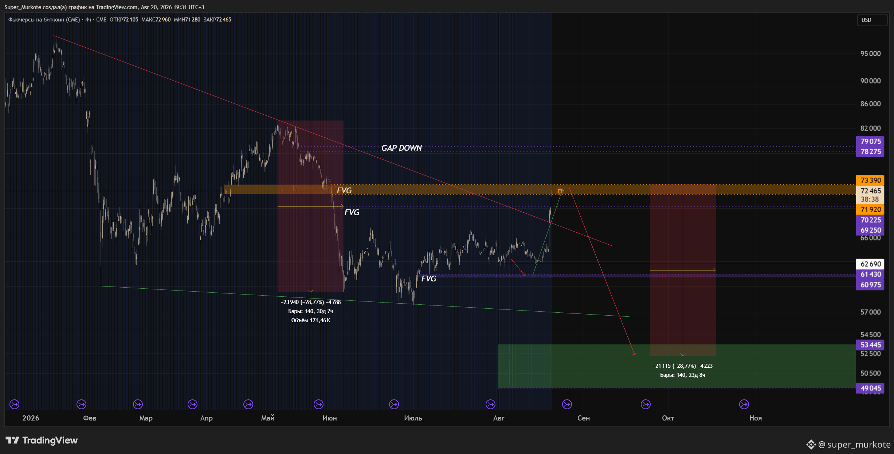The height and width of the screenshot is (454, 894).
Task: Click the Окт label on the time axis
Action: pos(668,418)
